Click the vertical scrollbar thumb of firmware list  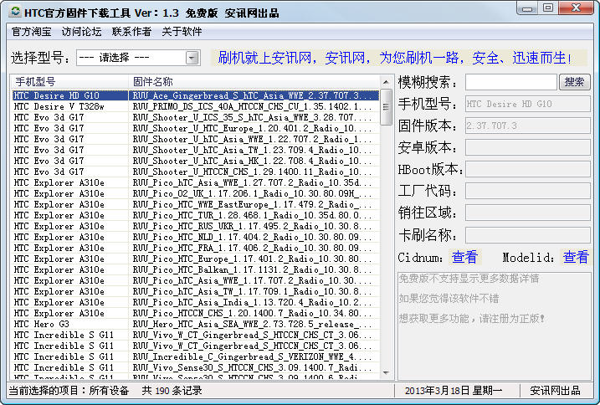[x=386, y=107]
